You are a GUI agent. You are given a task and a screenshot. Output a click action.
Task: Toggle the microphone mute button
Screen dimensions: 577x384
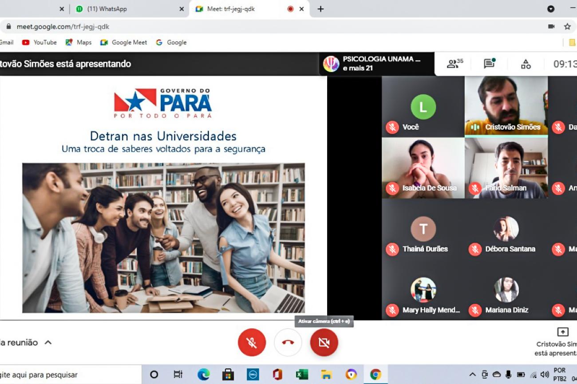tap(252, 342)
